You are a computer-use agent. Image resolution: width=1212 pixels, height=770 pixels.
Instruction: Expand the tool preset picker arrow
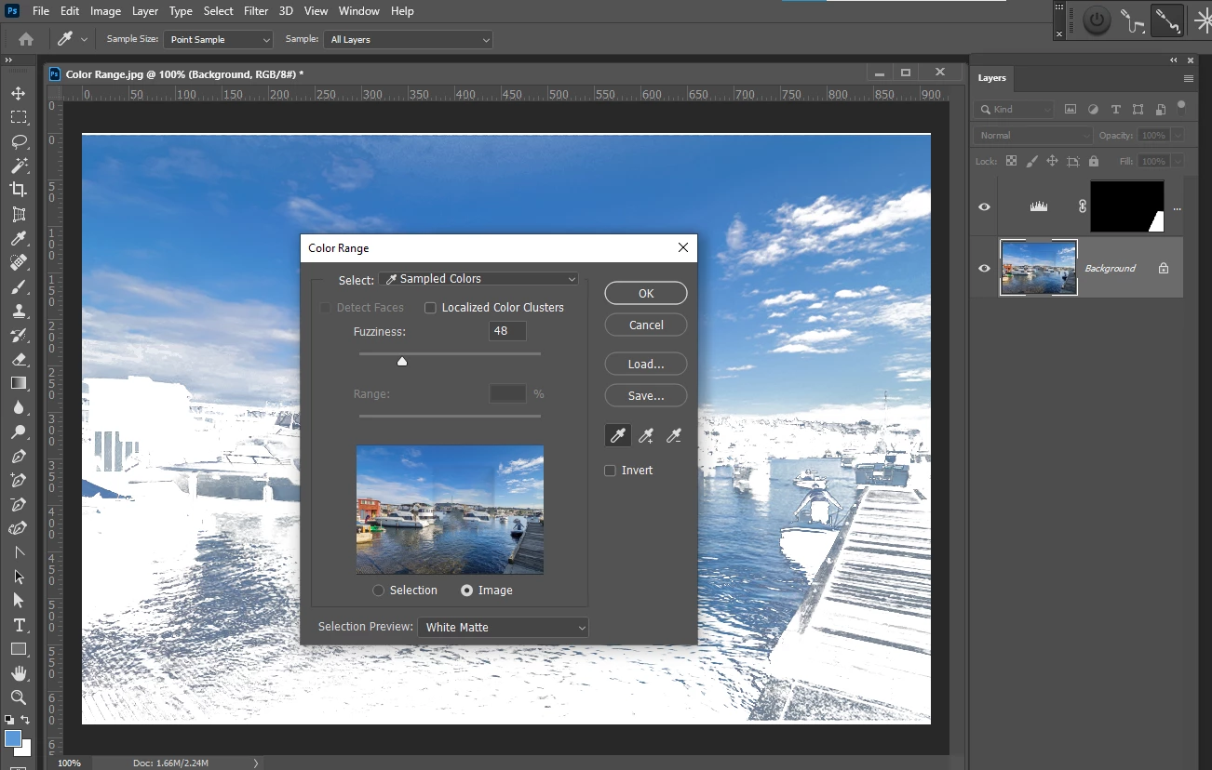(x=84, y=40)
